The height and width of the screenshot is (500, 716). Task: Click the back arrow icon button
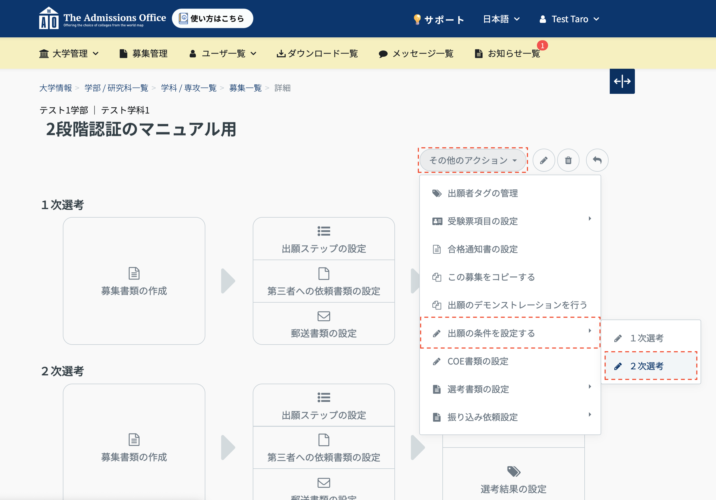point(597,160)
